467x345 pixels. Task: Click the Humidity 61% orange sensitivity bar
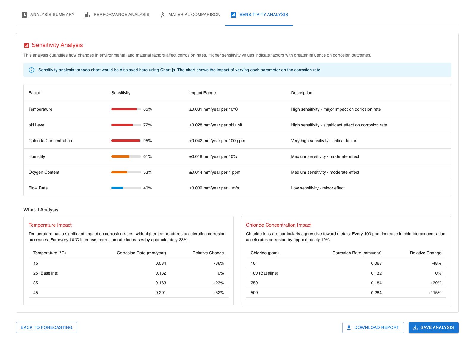(126, 157)
